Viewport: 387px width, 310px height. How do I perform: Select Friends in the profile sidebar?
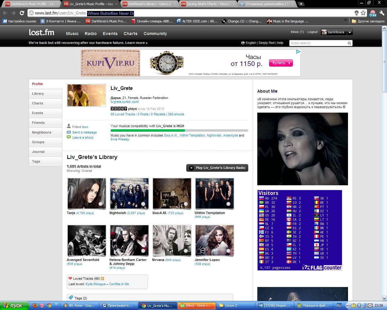(x=46, y=123)
